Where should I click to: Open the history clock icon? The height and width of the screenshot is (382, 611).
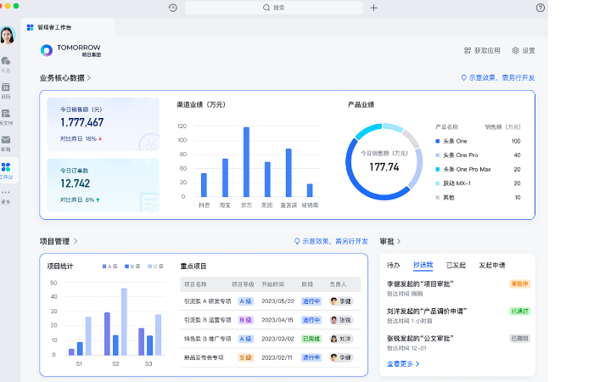(x=173, y=8)
